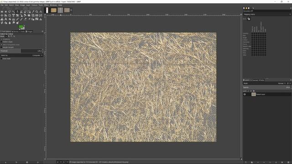Click Save tool preset button at bottom-left

point(5,162)
